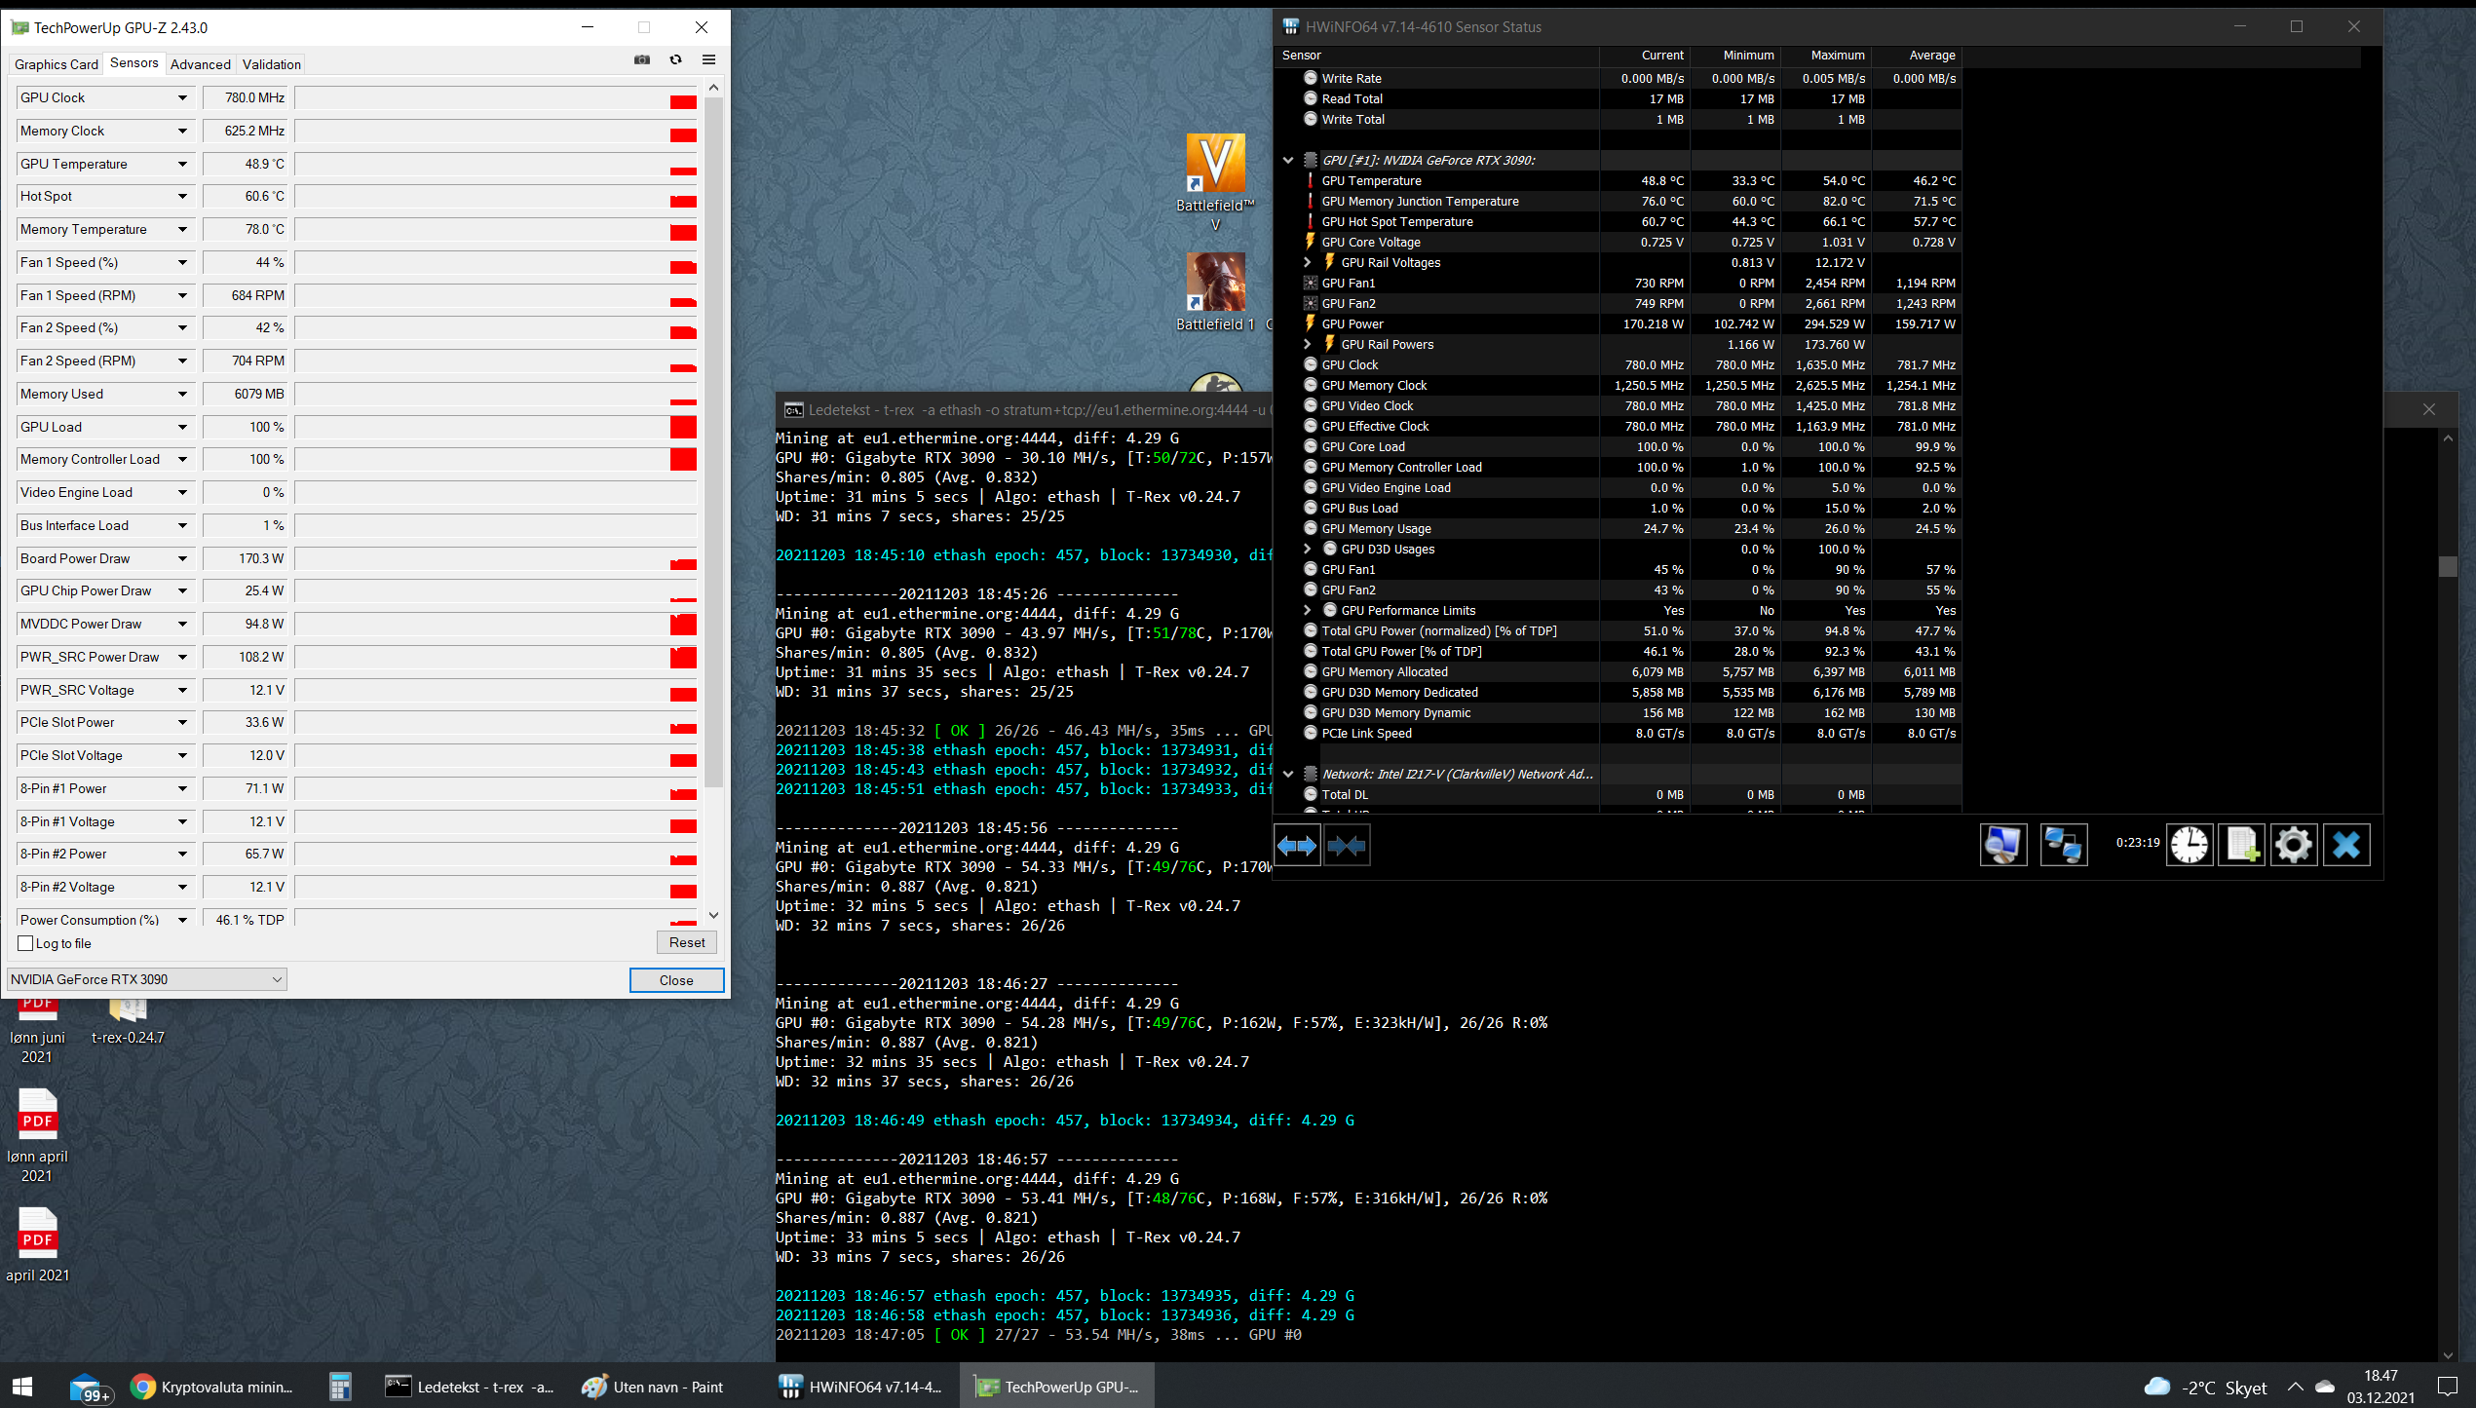Viewport: 2476px width, 1408px height.
Task: Expand GPU Performance Limits row
Action: pos(1308,610)
